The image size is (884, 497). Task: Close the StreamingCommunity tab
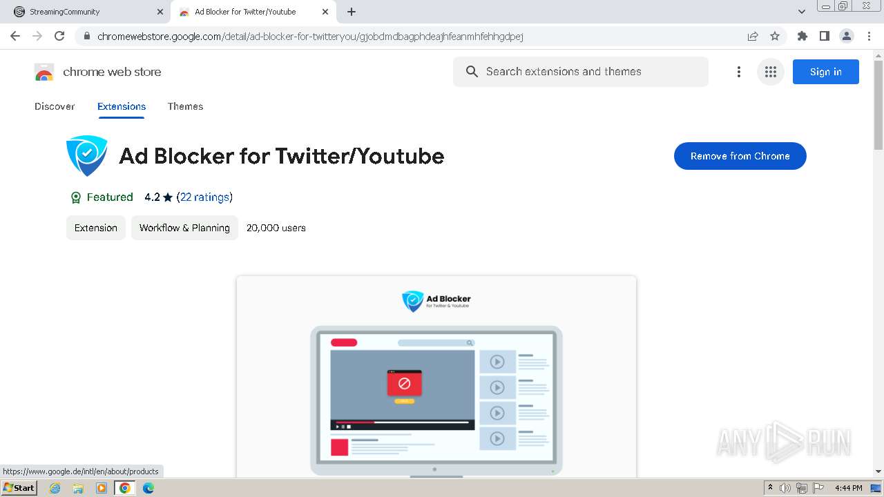click(x=160, y=12)
